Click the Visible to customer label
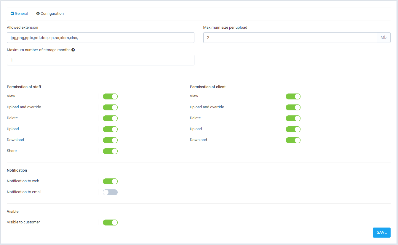This screenshot has width=398, height=245. click(23, 222)
